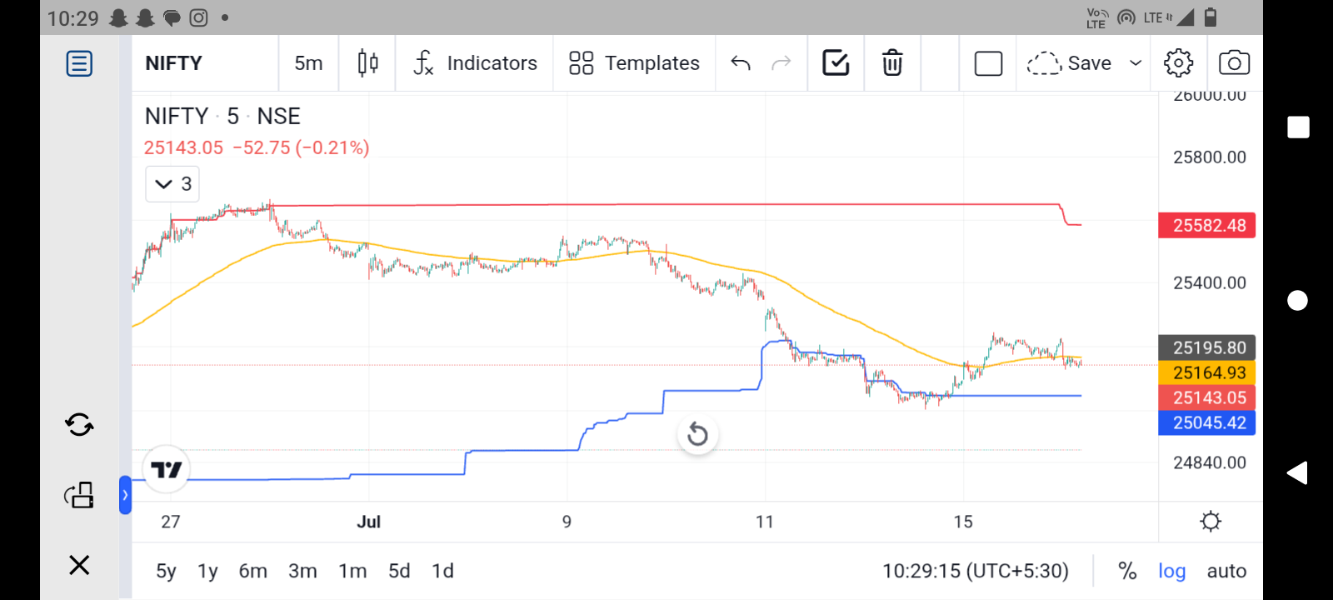Open the timezone clock 10:29:15 (UTC+5:30)
The image size is (1333, 600).
(976, 571)
